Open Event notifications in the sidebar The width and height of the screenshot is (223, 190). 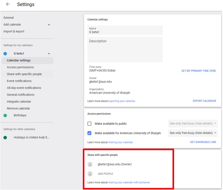point(19,81)
